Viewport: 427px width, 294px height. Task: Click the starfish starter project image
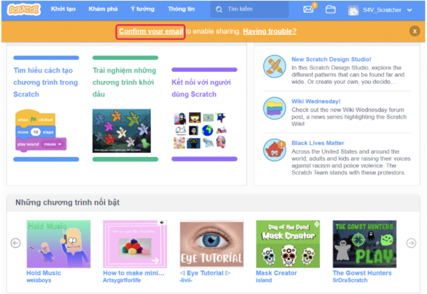pos(121,131)
